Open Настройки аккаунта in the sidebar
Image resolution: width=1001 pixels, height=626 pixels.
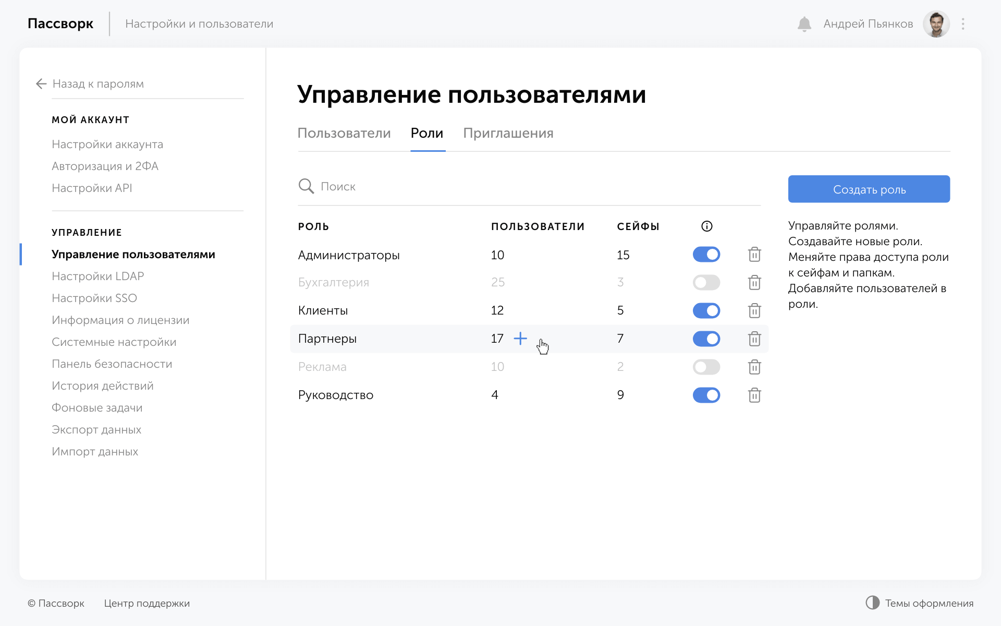[x=107, y=145]
